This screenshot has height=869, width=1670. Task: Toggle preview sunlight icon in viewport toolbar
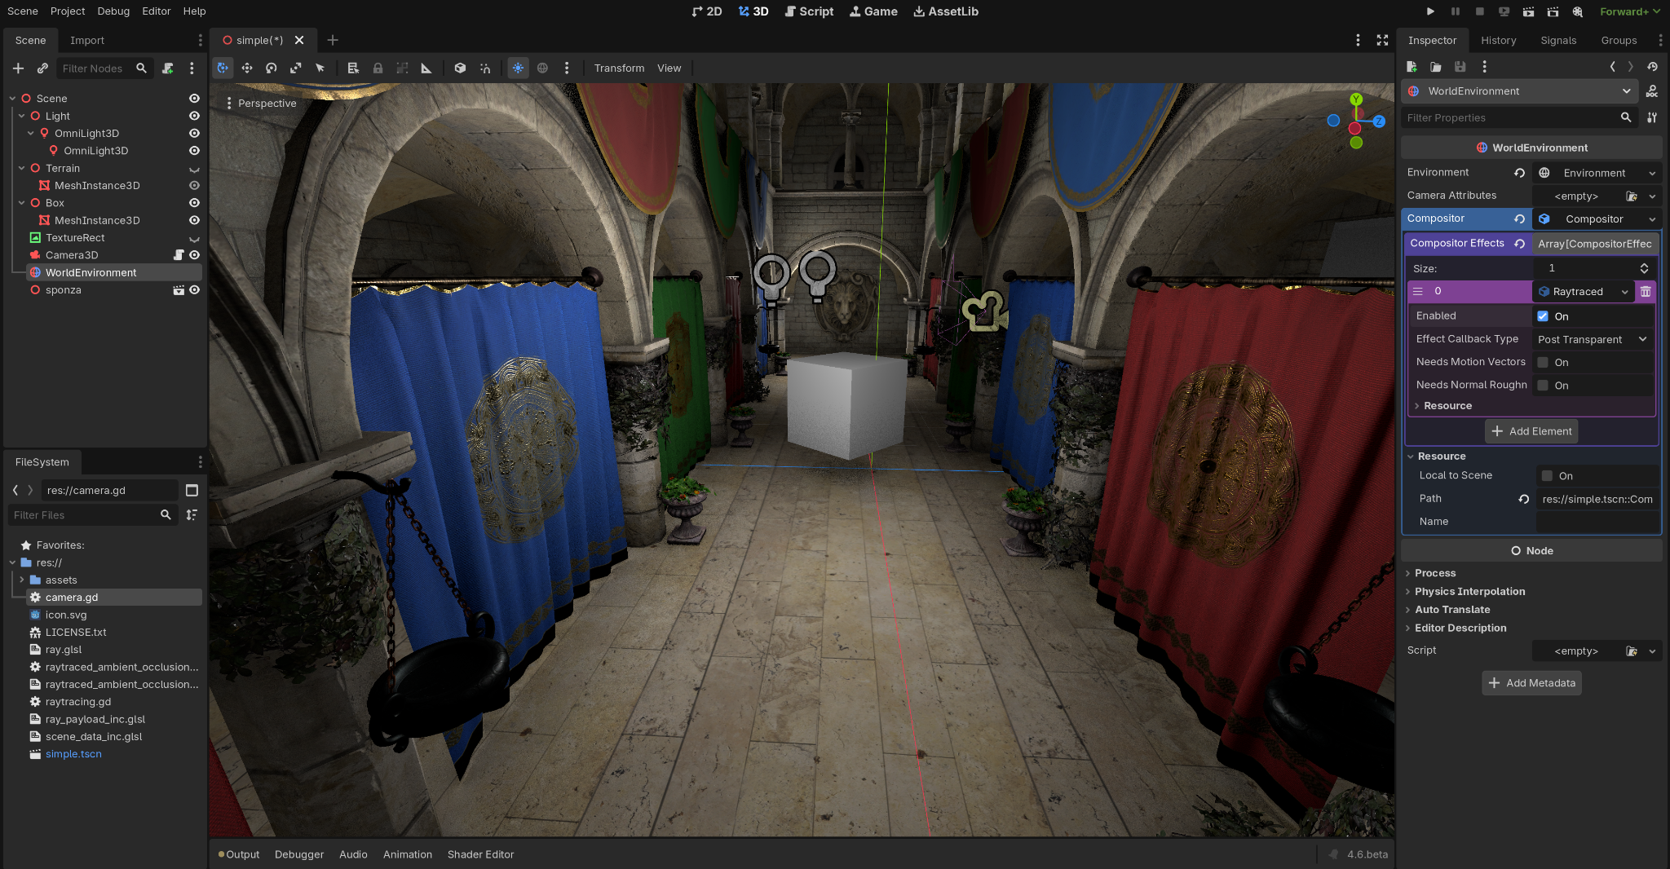(x=519, y=68)
